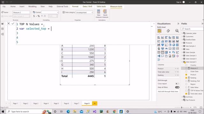The height and width of the screenshot is (114, 204).
Task: Pick the Gauge visual
Action: click(x=166, y=49)
